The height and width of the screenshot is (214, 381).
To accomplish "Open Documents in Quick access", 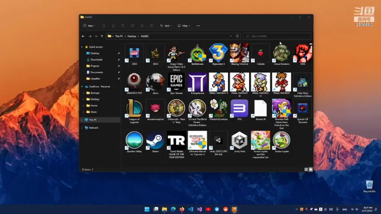I will coord(97,72).
